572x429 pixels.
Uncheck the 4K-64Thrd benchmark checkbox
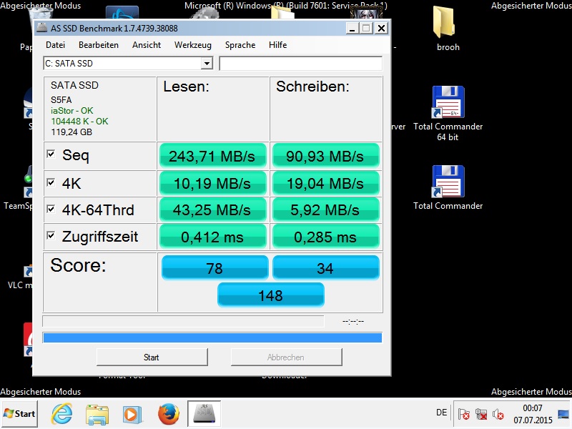[51, 209]
